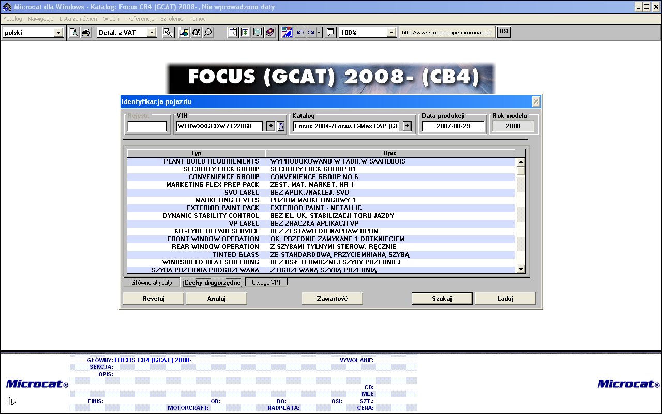Viewport: 662px width, 414px height.
Task: Select the WINDSHIELD HEAT SHIELDING row
Action: point(321,262)
